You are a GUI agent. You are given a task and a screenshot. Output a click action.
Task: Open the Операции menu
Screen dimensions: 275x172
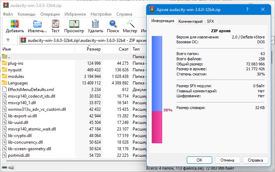[x=50, y=14]
